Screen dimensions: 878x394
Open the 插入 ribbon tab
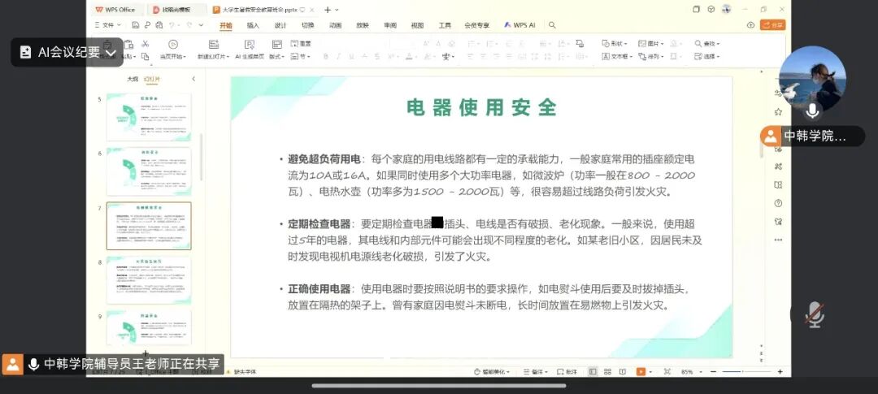(253, 25)
